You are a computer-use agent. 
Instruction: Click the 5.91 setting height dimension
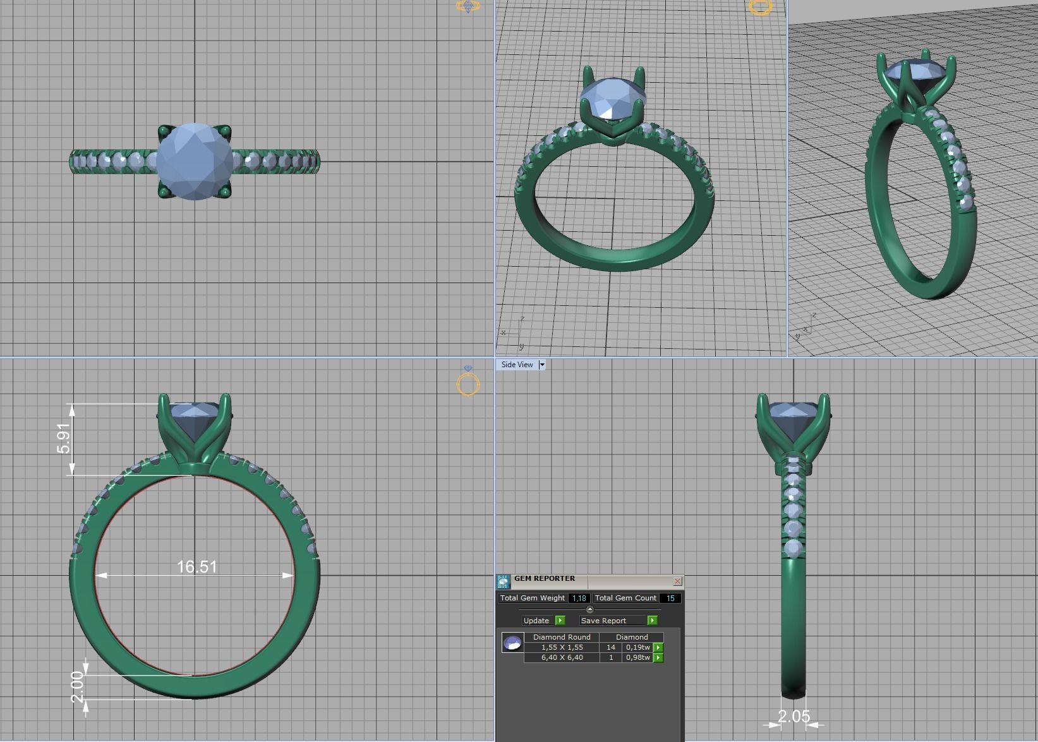[x=64, y=439]
